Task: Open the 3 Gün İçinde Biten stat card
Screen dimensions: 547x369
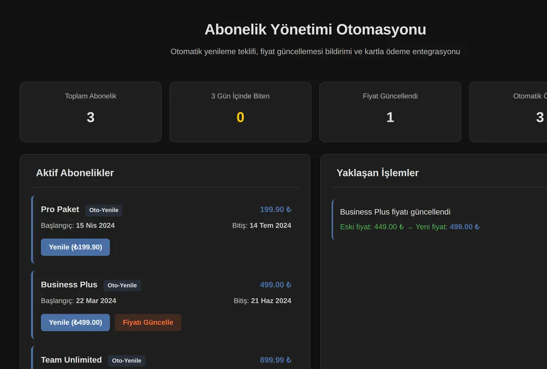Action: (x=240, y=112)
